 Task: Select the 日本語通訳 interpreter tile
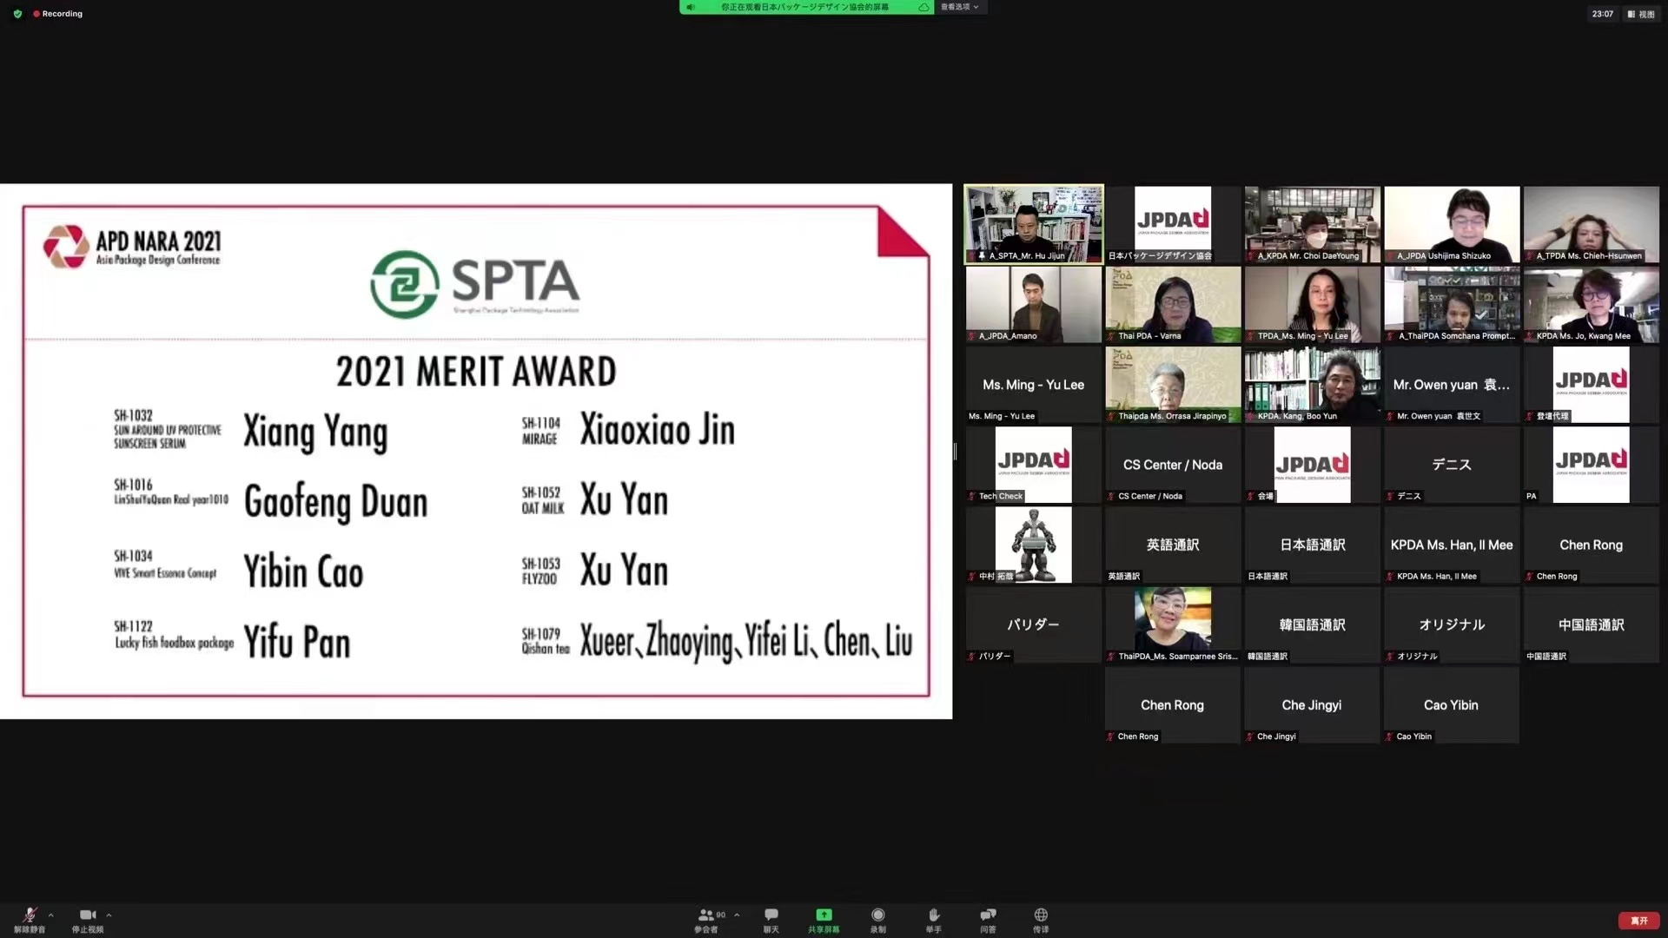(1312, 545)
